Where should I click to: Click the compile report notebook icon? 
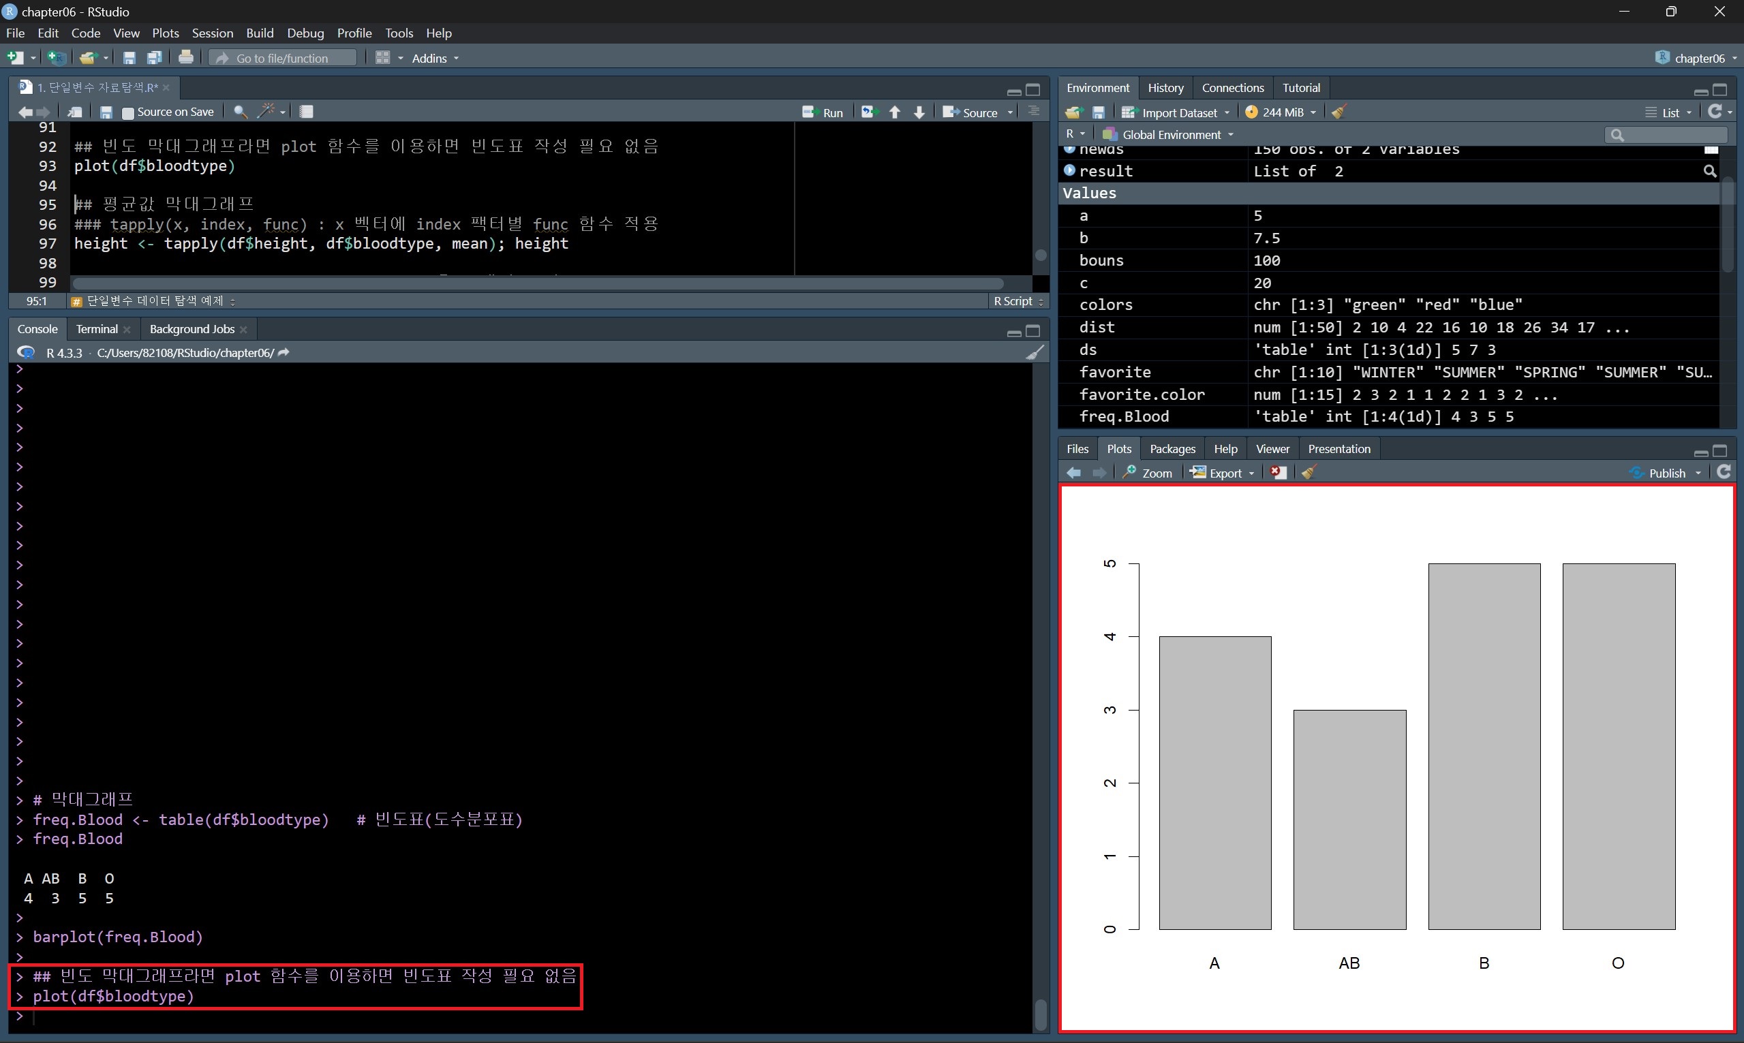click(306, 112)
